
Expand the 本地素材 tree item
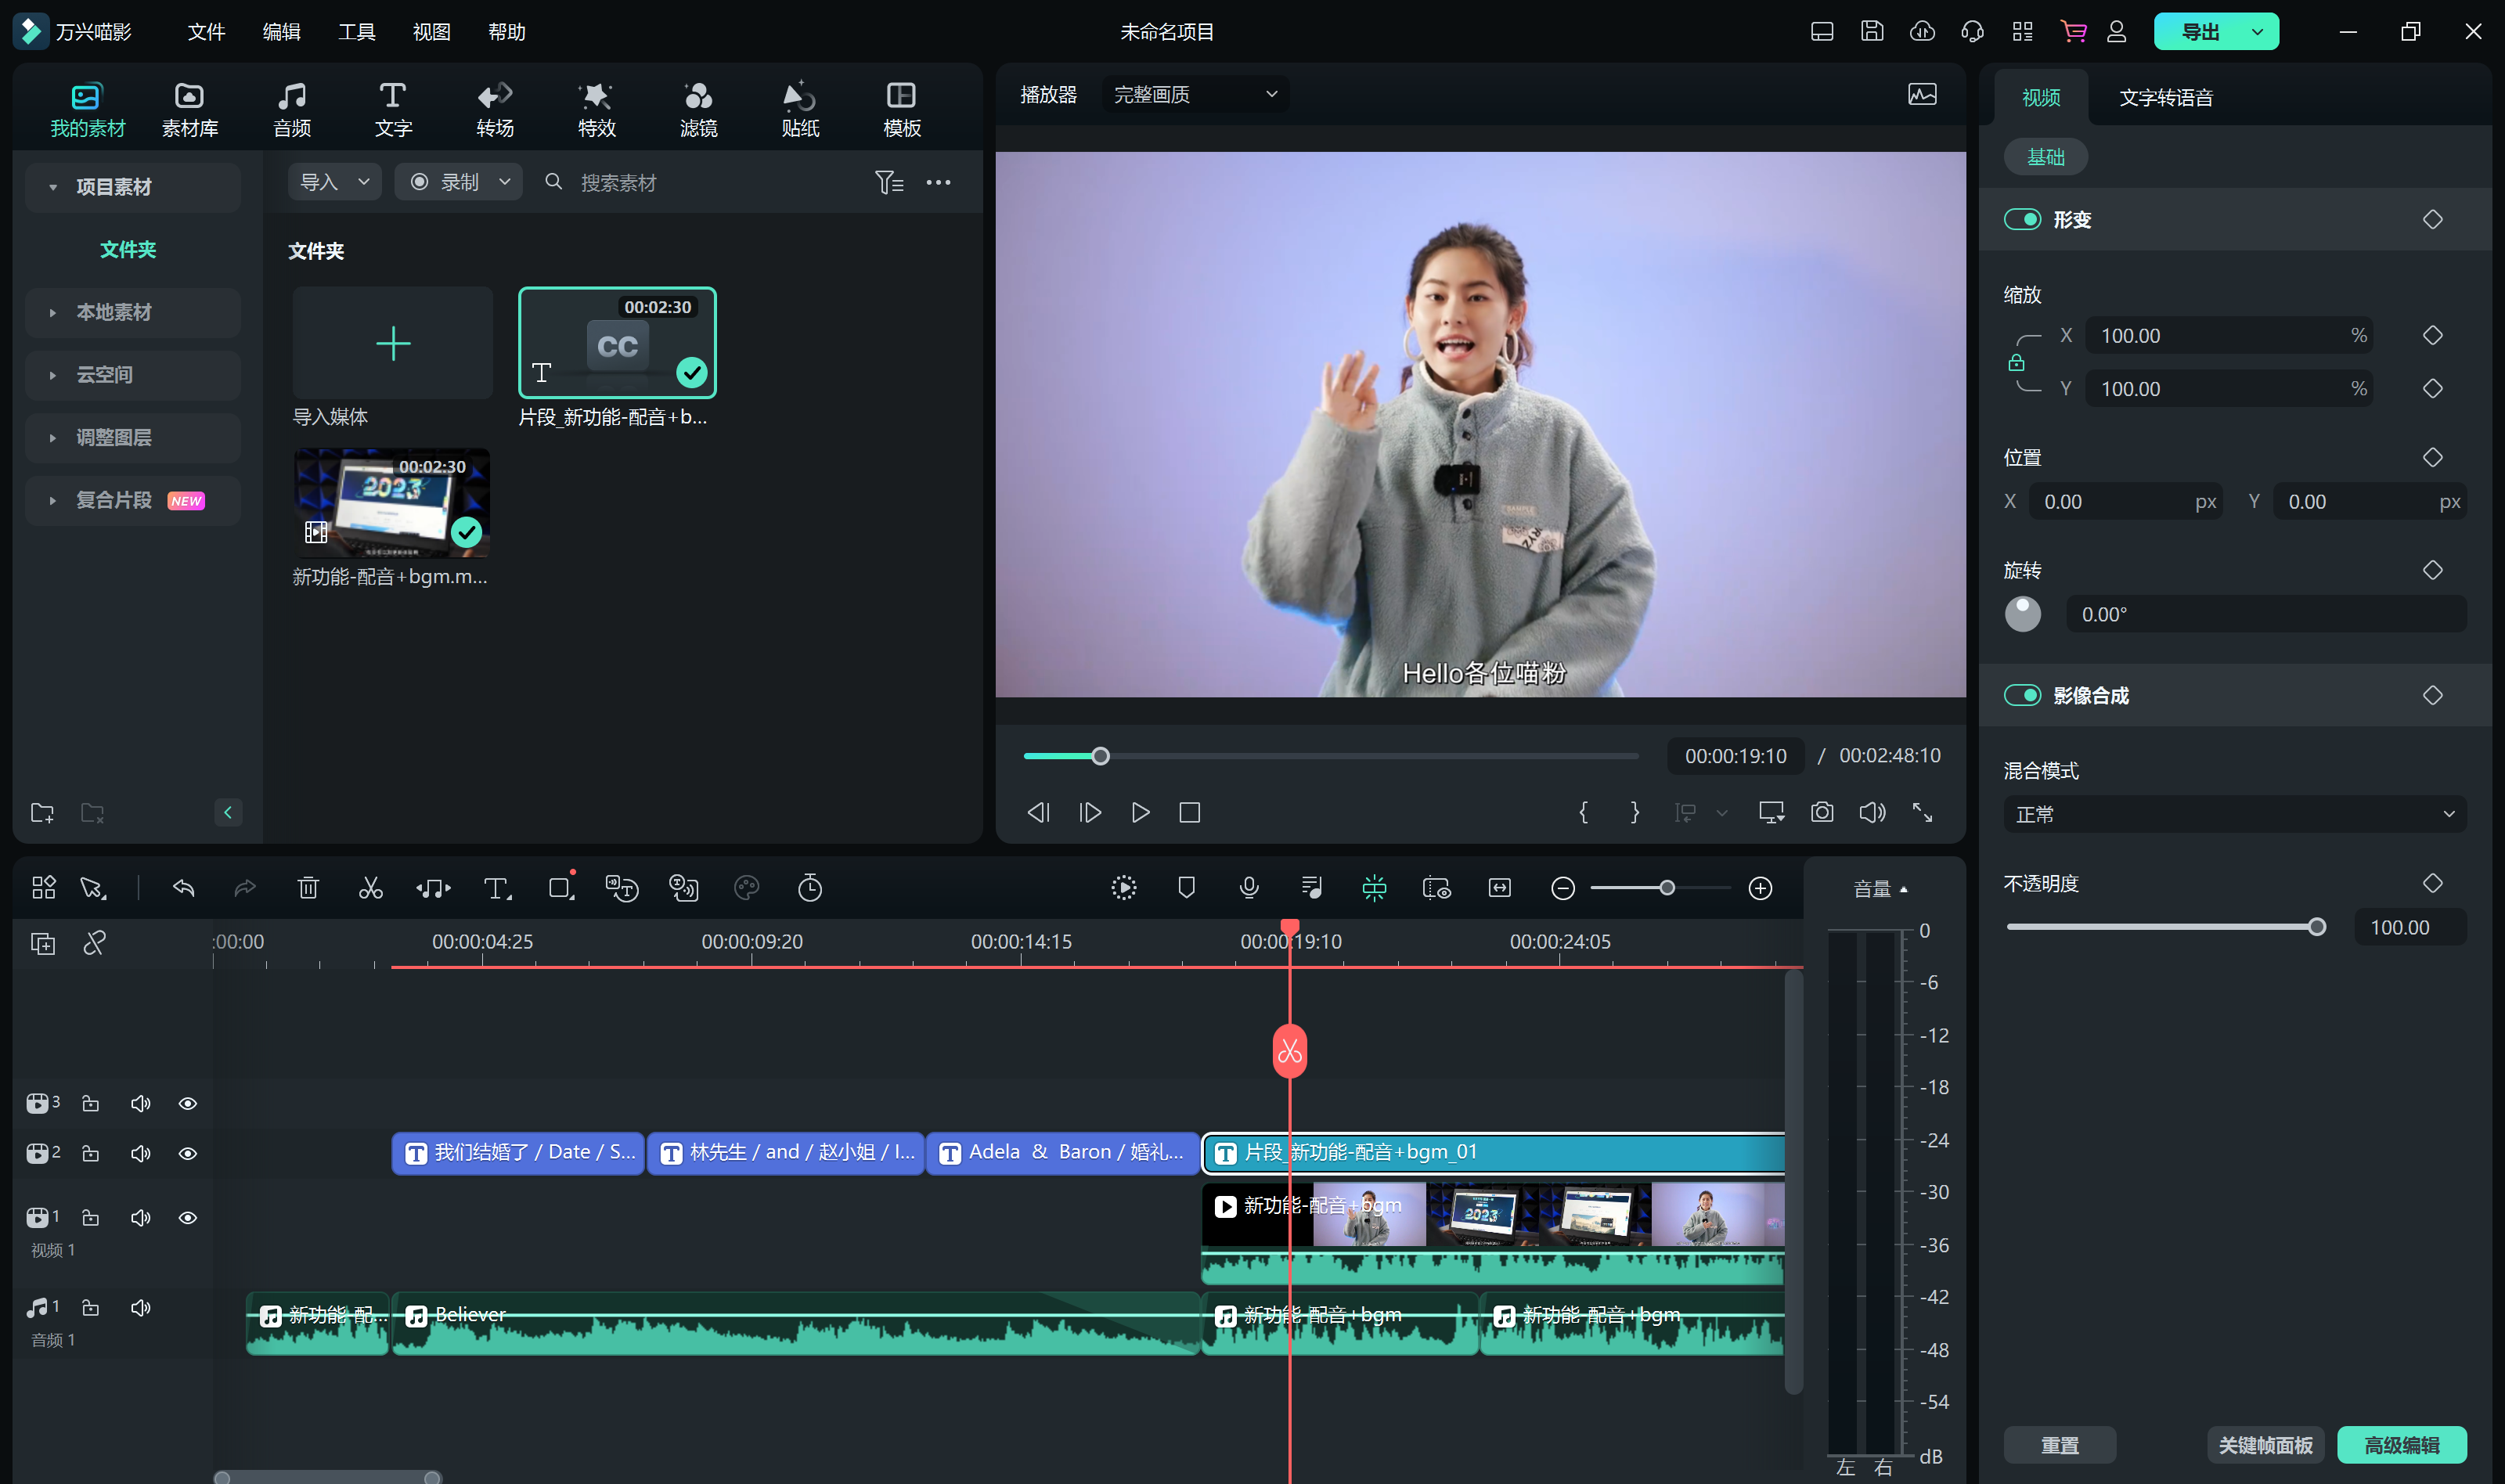[52, 312]
